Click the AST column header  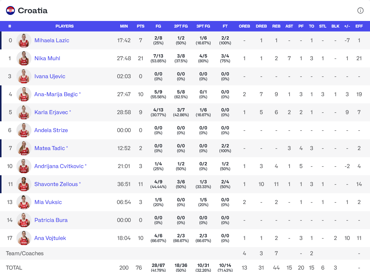point(289,26)
